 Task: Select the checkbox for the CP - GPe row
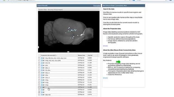39,75
